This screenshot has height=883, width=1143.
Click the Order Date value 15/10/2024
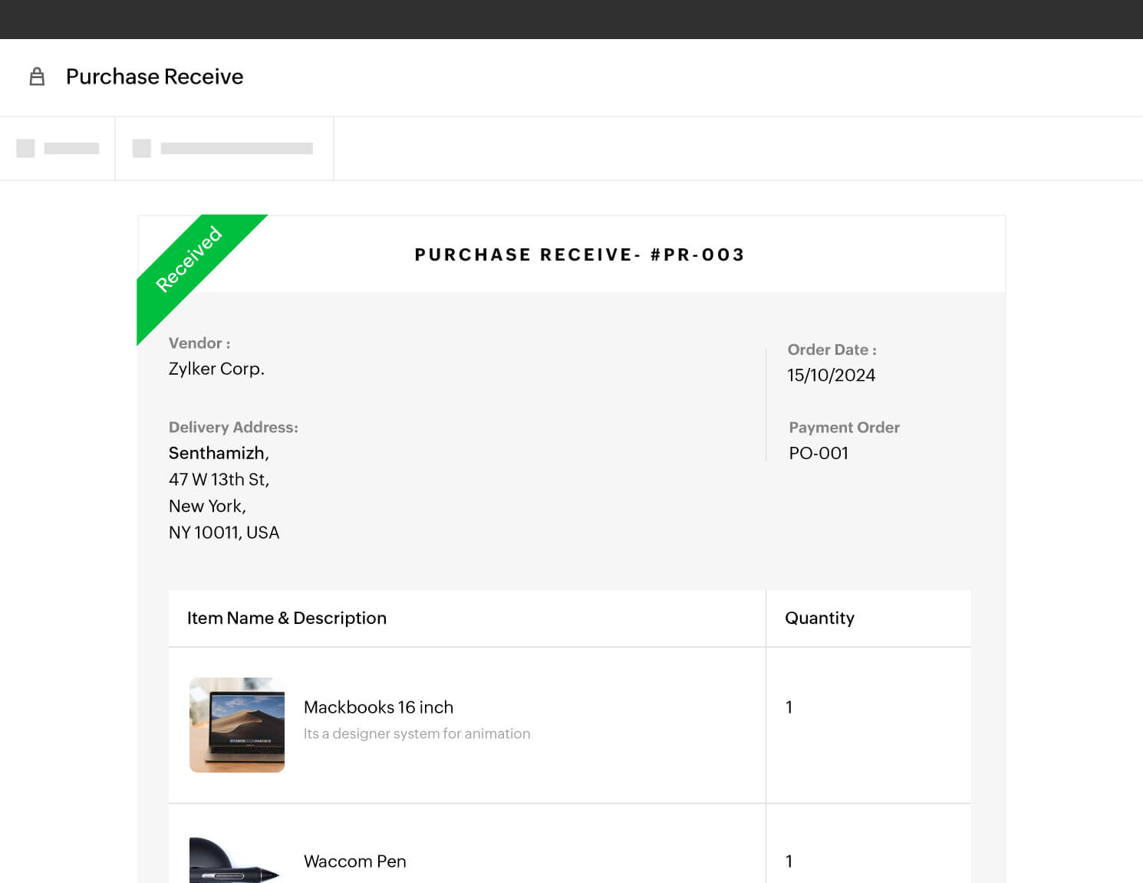coord(832,375)
